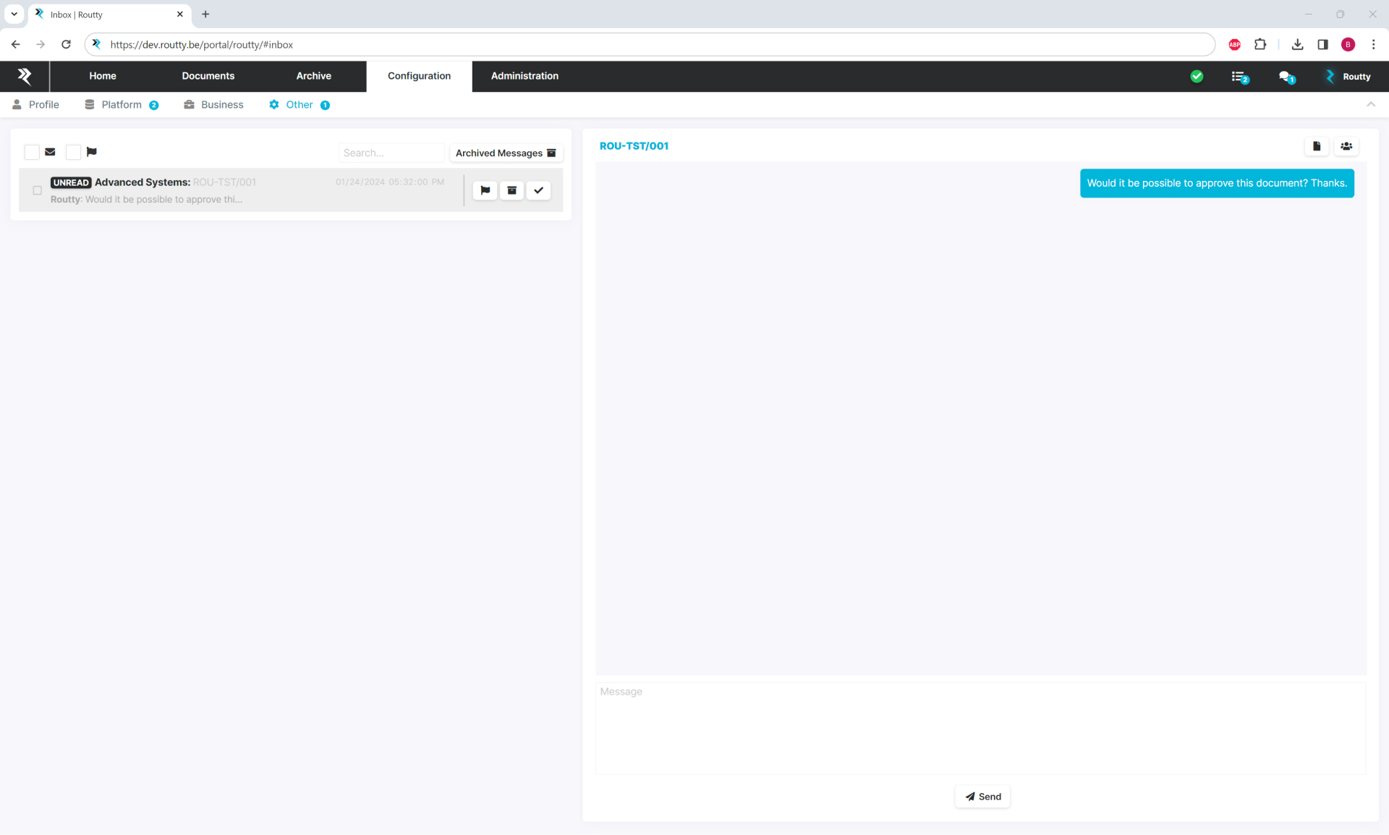Click the Archived Messages button

505,153
